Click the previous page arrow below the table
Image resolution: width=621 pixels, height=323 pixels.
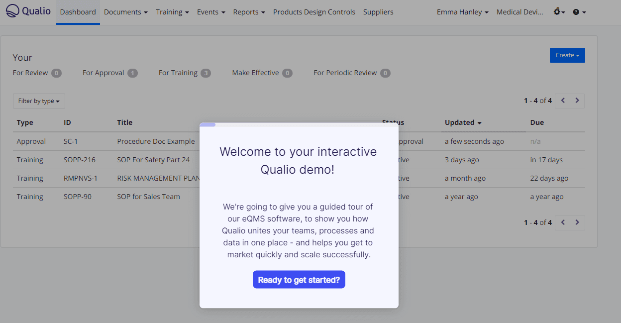(x=562, y=222)
